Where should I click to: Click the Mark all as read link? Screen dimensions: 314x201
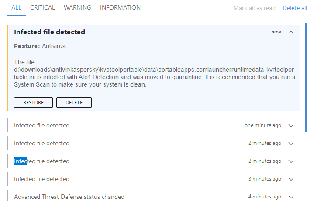[254, 8]
